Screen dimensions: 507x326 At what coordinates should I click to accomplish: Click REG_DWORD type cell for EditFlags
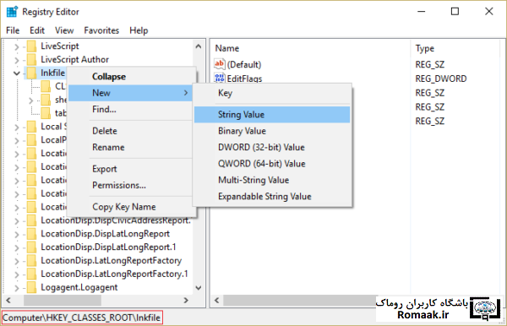(x=441, y=79)
